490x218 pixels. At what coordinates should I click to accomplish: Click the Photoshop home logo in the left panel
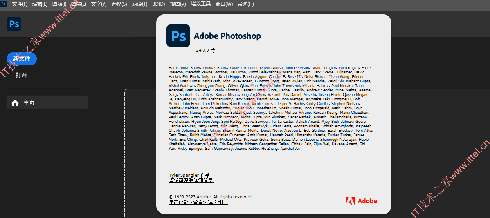tap(14, 24)
